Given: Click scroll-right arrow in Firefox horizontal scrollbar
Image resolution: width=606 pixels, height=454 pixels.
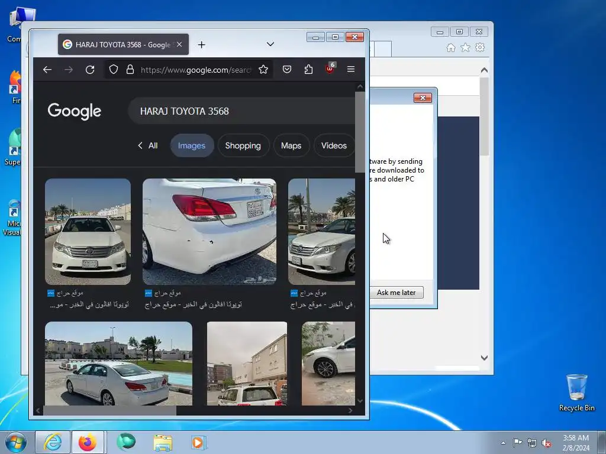Looking at the screenshot, I should click(x=350, y=411).
